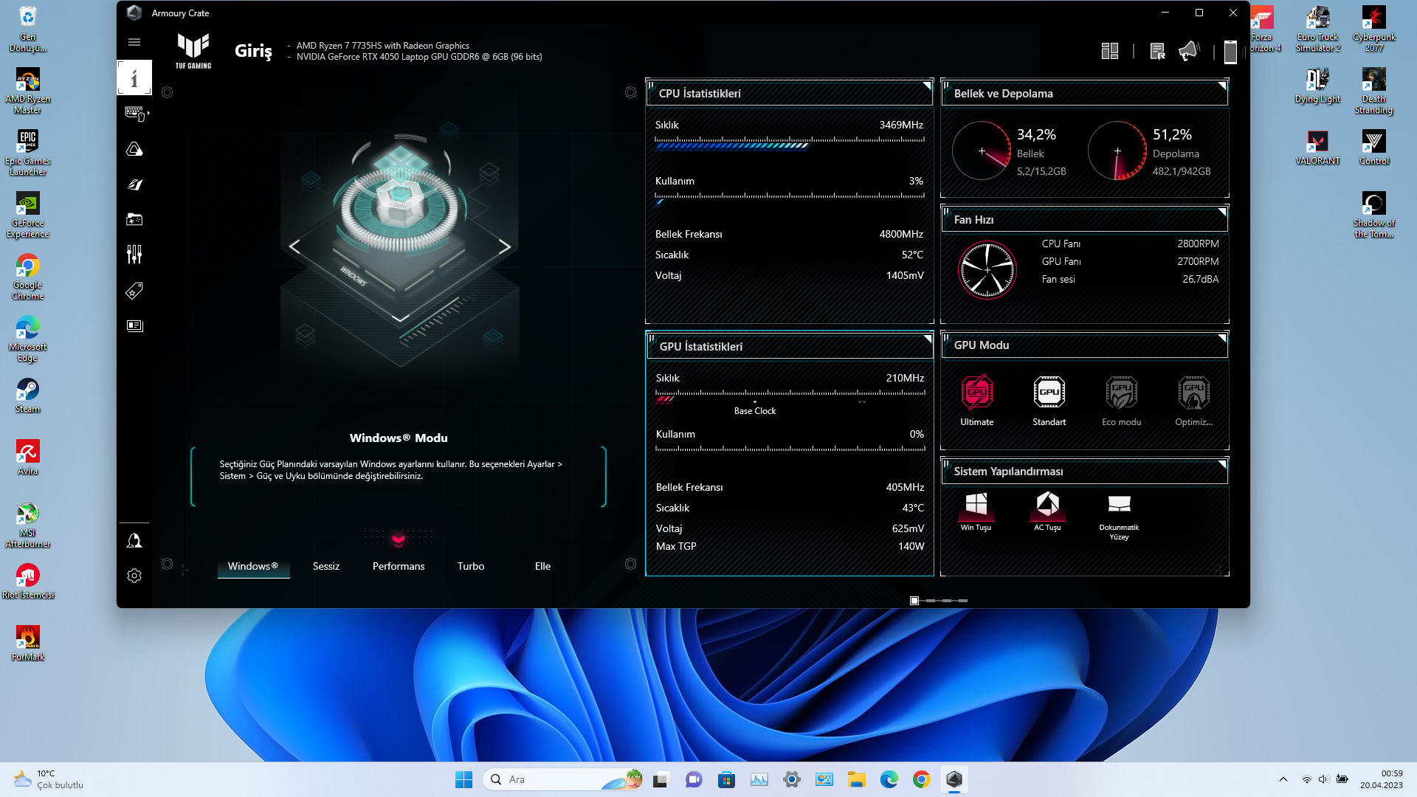This screenshot has width=1417, height=797.
Task: Open the mobile phone connect icon
Action: pyautogui.click(x=1230, y=52)
